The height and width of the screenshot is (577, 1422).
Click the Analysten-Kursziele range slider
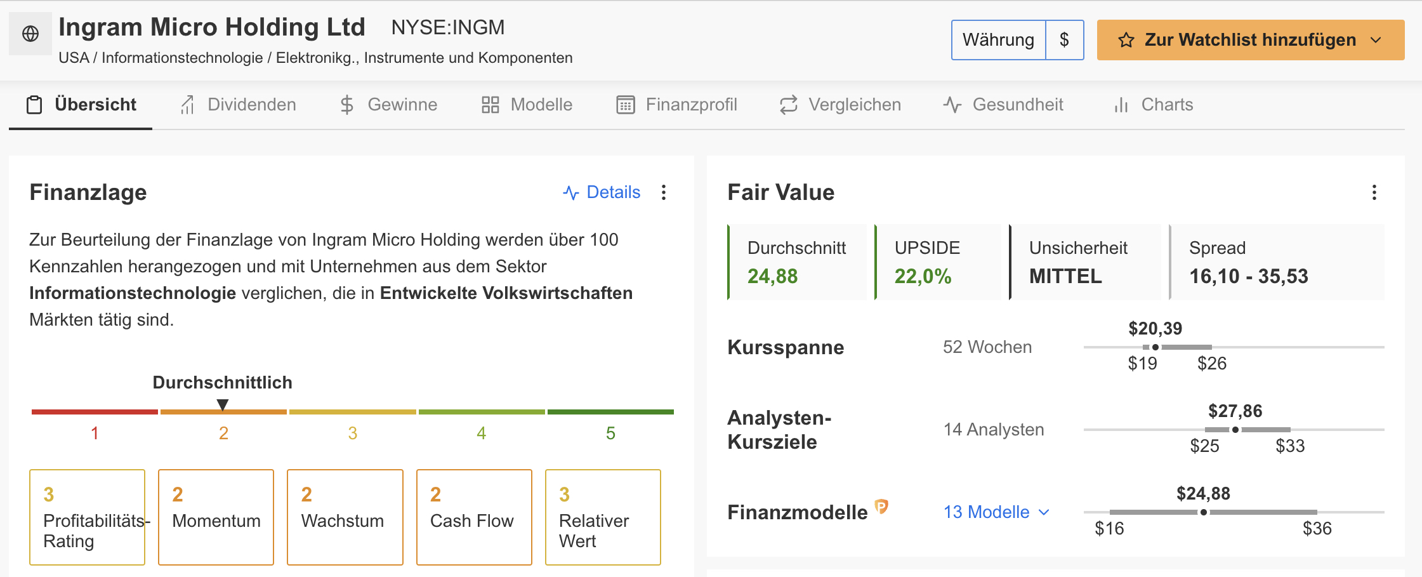click(1234, 430)
